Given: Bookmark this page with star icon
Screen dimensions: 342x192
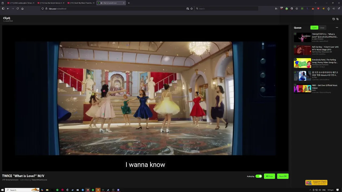Looking at the screenshot, I should [192, 9].
